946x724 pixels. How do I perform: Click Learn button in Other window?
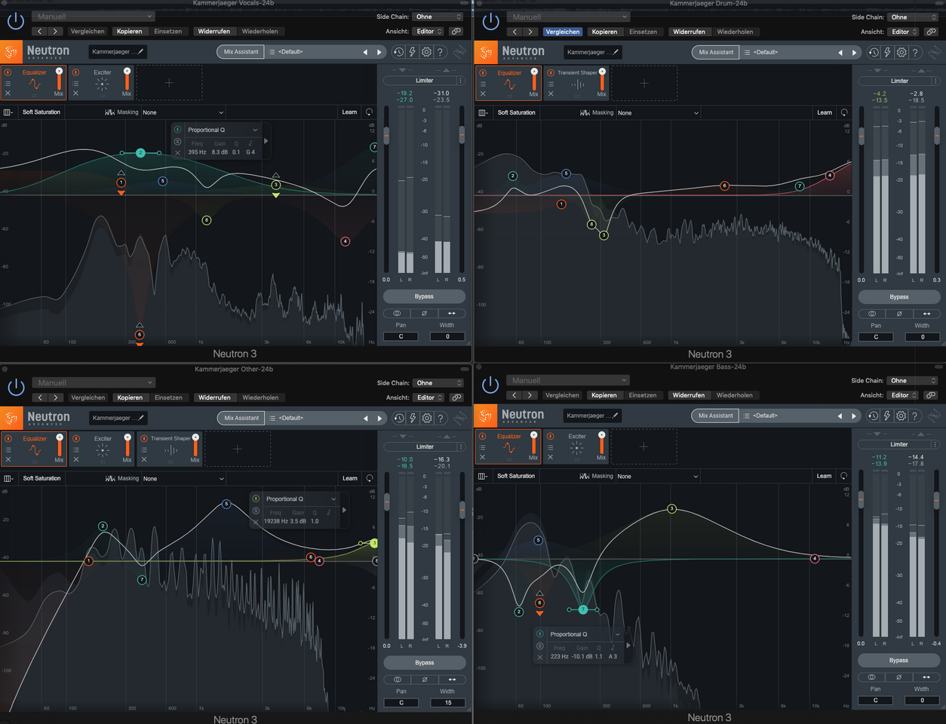(x=350, y=478)
